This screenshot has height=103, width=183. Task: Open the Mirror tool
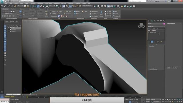(x=95, y=6)
